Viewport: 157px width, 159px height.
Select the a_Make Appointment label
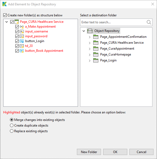click(40, 27)
